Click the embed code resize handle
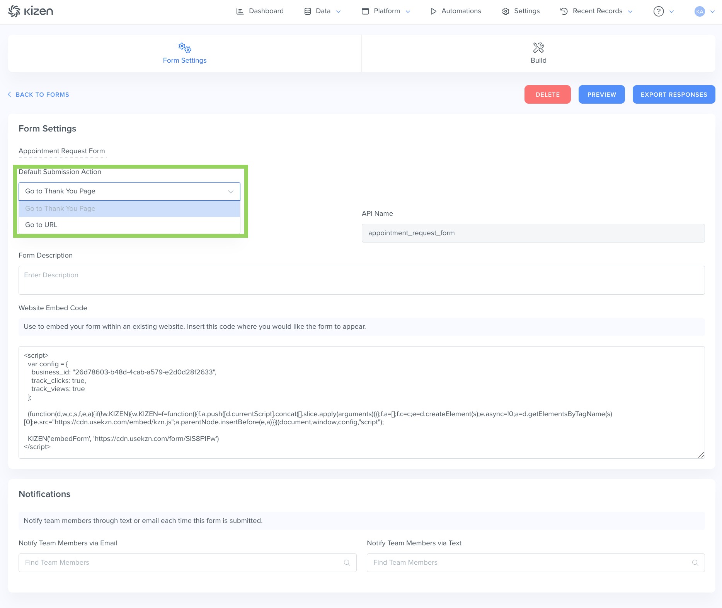722x608 pixels. click(x=701, y=455)
